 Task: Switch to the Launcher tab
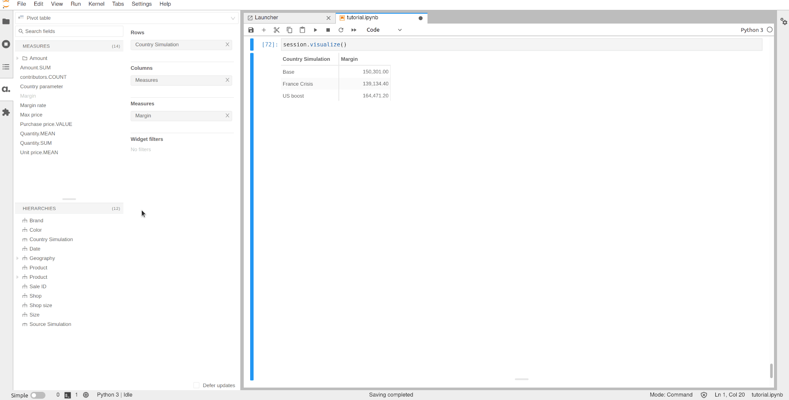click(x=266, y=18)
